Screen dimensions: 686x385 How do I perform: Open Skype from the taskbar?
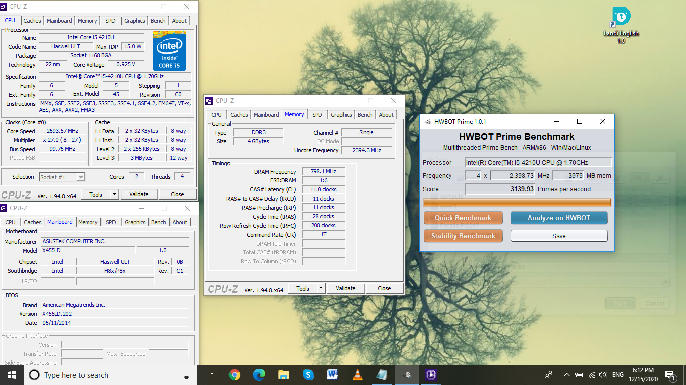coord(308,375)
